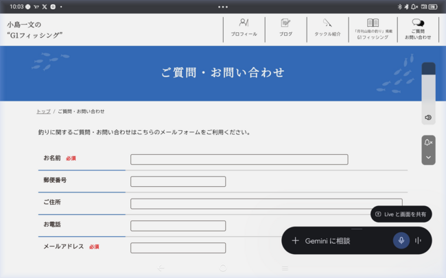This screenshot has height=278, width=446.
Task: Tap the plus icon in the Gemini bar
Action: [295, 241]
